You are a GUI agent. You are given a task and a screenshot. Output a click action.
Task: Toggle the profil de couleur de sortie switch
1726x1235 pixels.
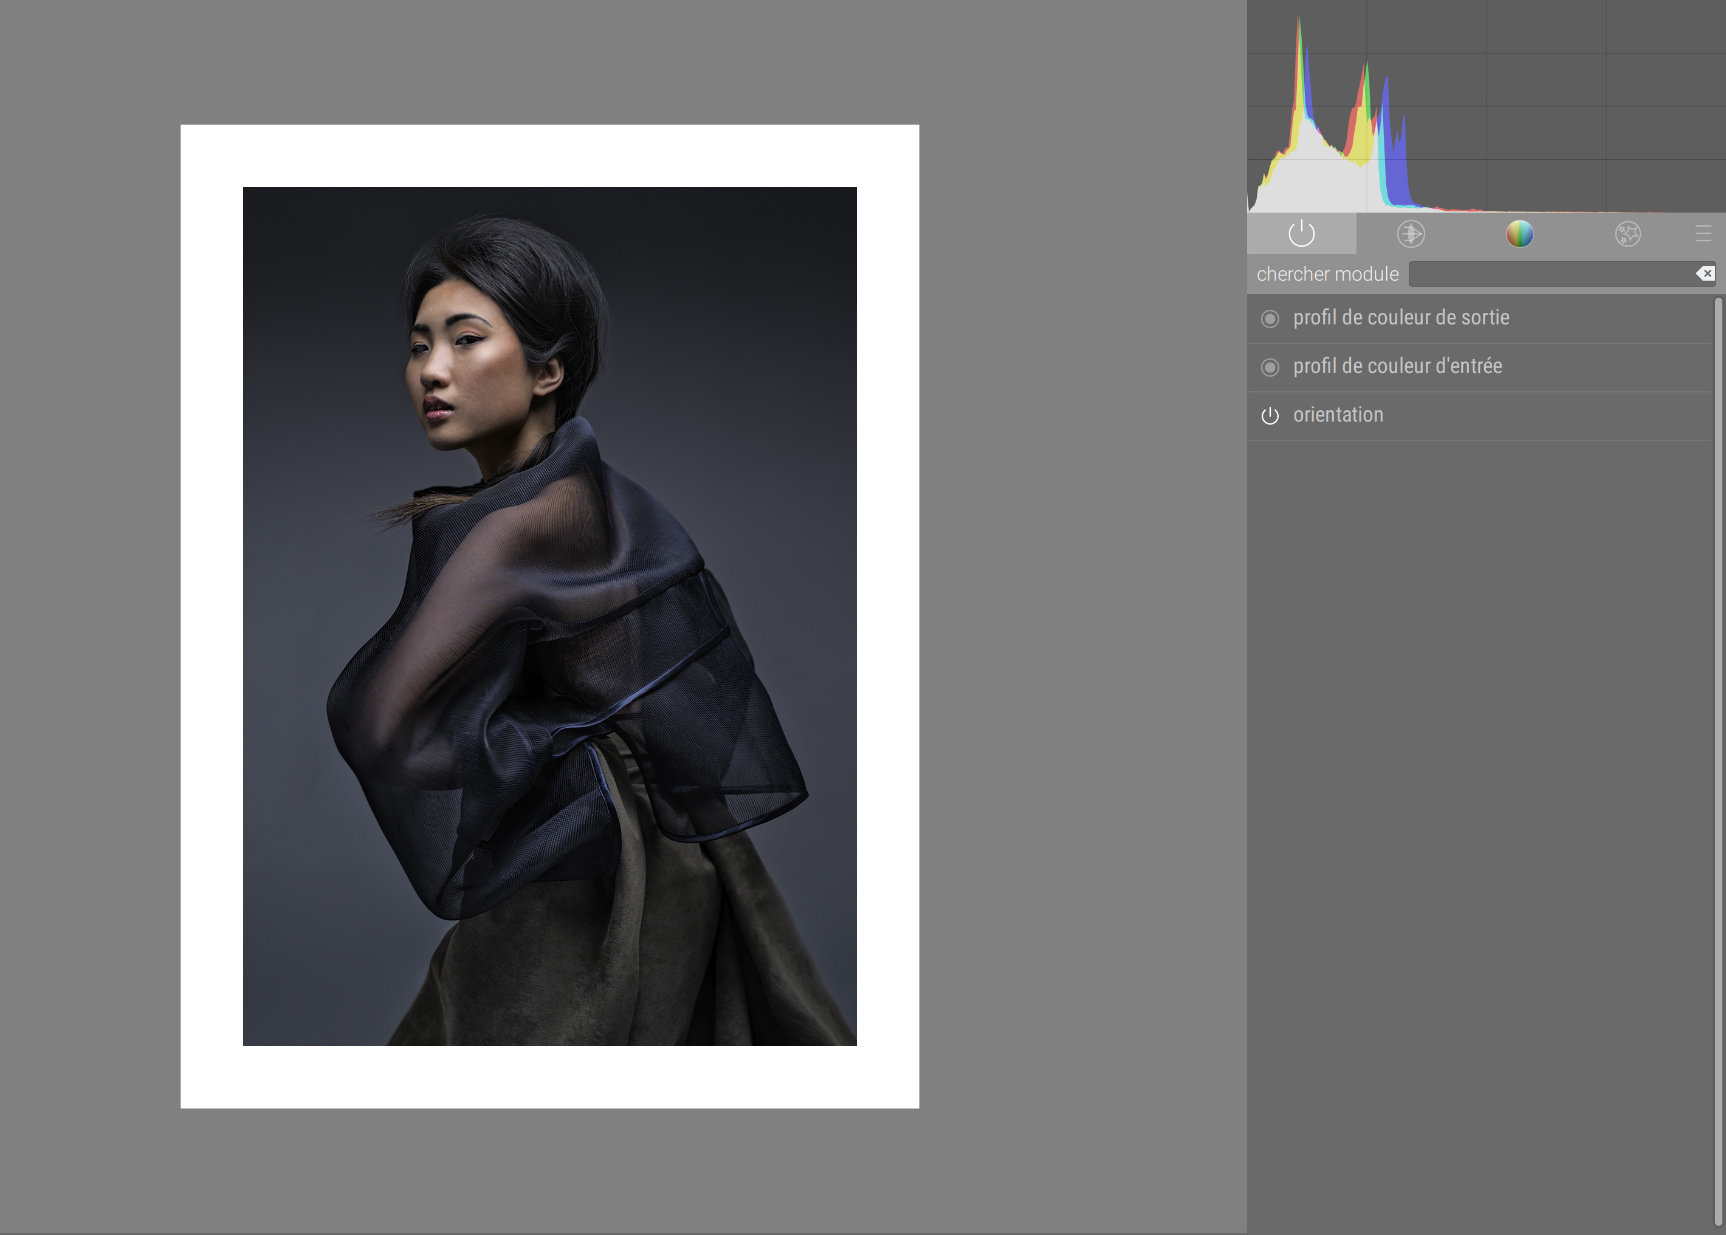click(x=1270, y=319)
